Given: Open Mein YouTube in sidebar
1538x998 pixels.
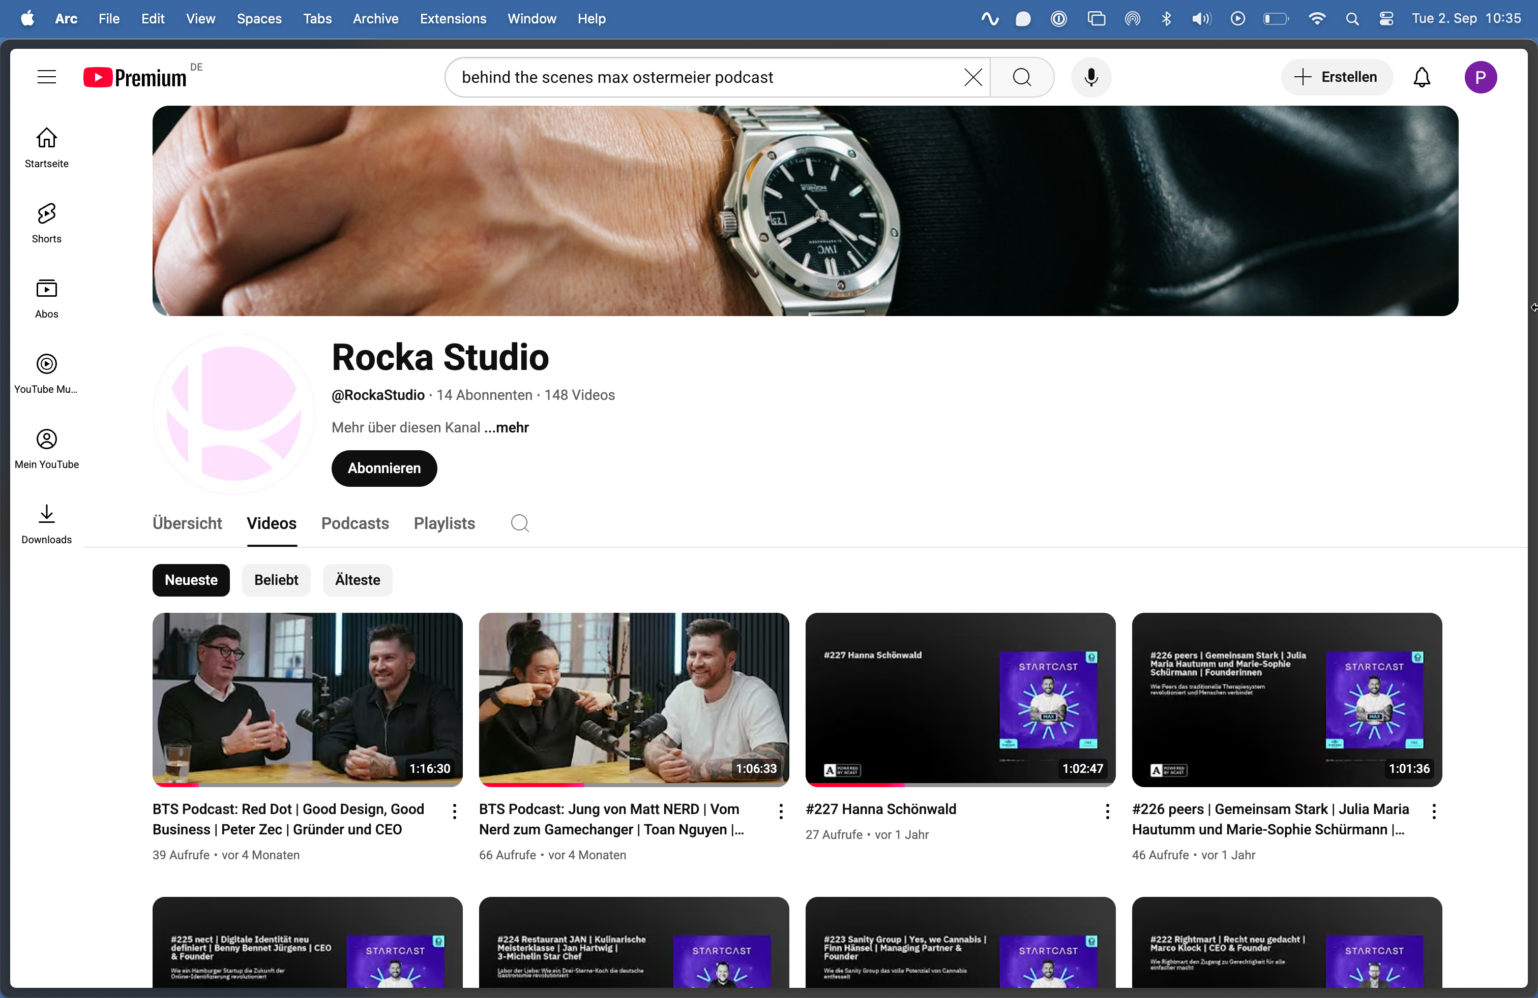Looking at the screenshot, I should click(46, 449).
